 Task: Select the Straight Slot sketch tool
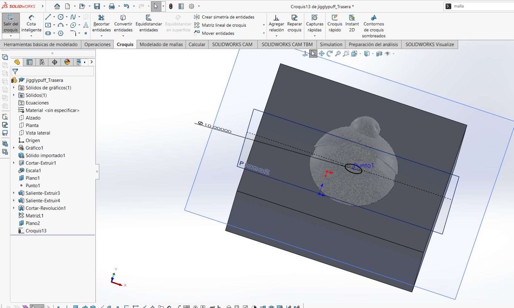(x=48, y=33)
